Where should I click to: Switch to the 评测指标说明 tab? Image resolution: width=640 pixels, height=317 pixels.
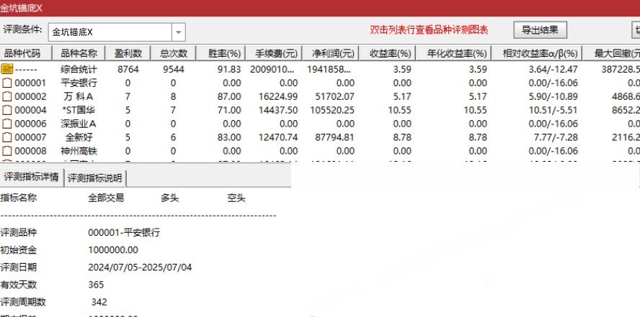click(x=95, y=178)
